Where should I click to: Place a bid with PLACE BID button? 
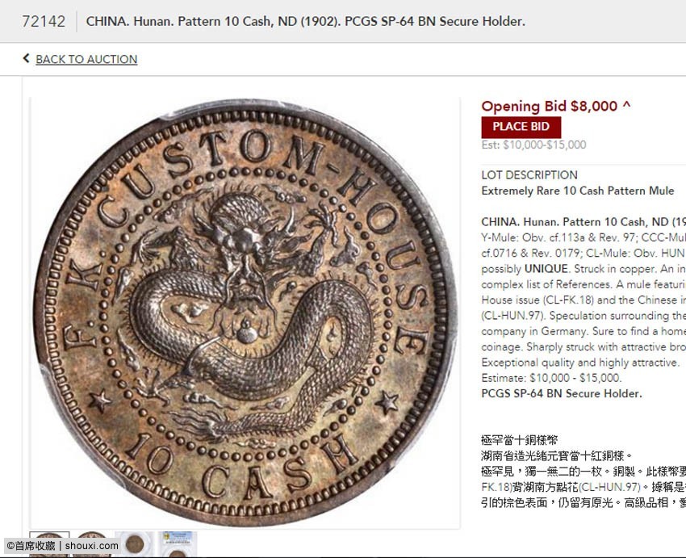(521, 127)
